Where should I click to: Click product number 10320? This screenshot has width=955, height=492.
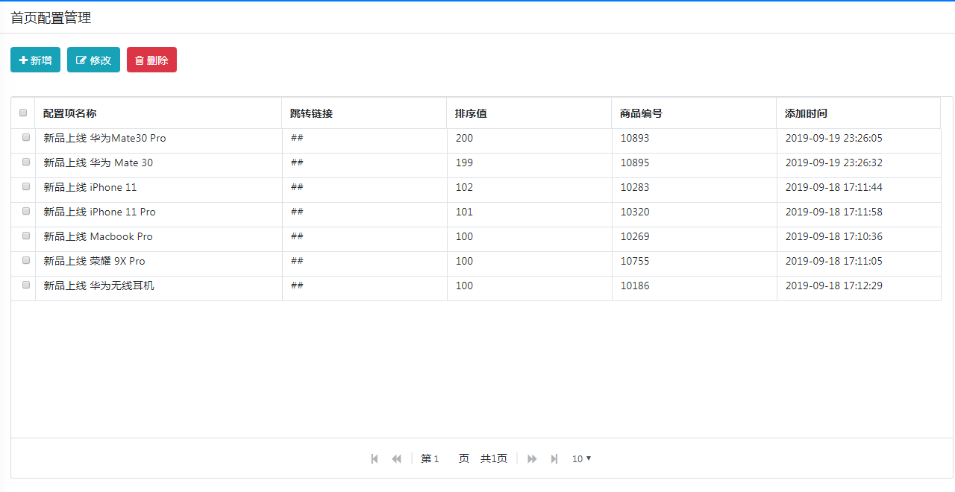pos(635,212)
